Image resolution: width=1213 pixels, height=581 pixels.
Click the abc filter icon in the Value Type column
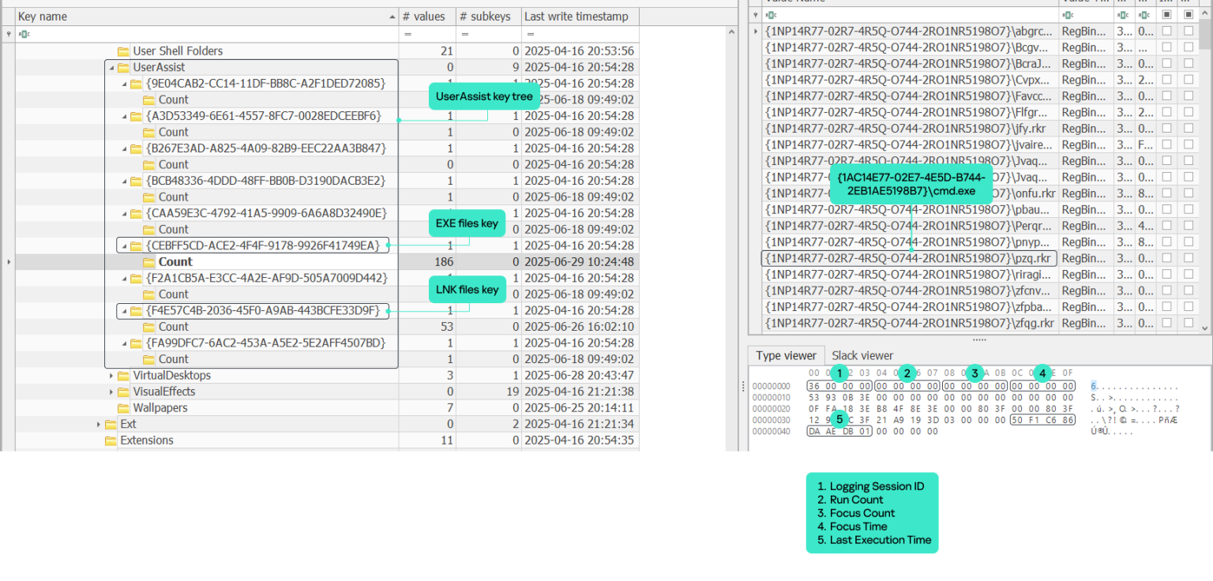pyautogui.click(x=1066, y=14)
